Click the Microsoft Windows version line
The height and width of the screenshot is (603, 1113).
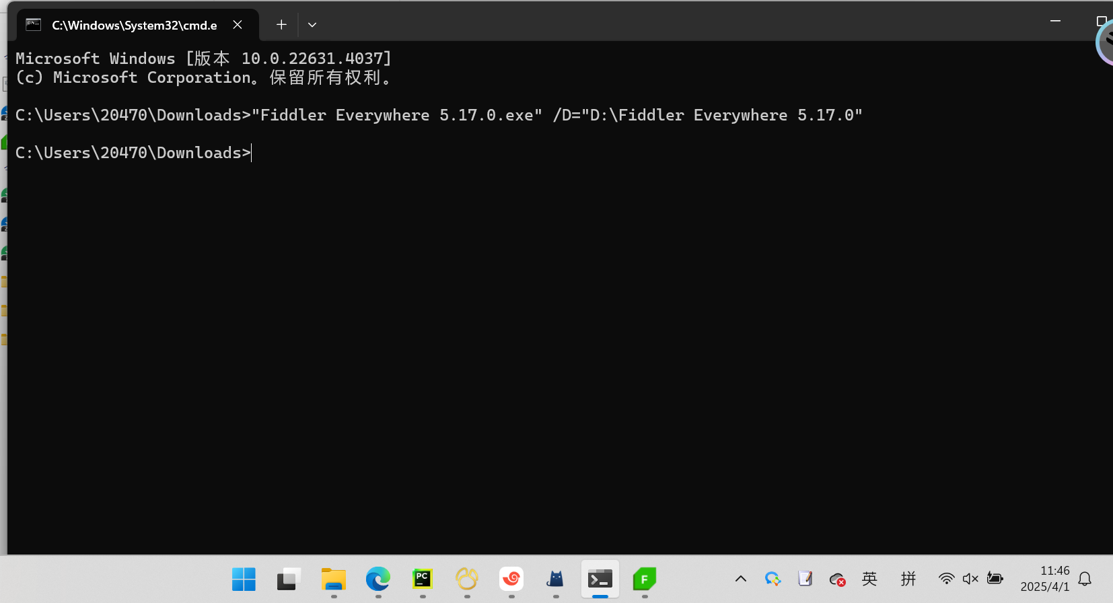pyautogui.click(x=203, y=59)
